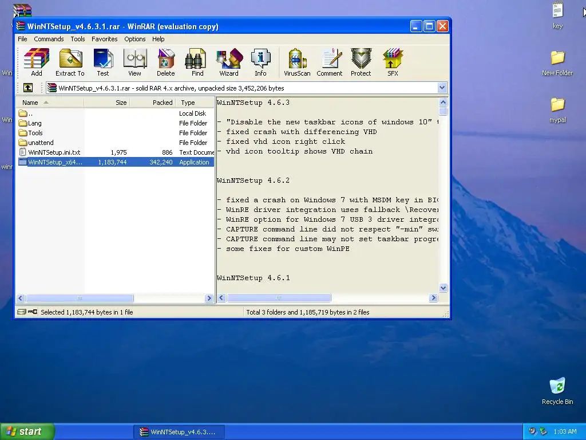Image resolution: width=586 pixels, height=440 pixels.
Task: Select the WinNTSetup_x64 application icon
Action: tap(23, 162)
